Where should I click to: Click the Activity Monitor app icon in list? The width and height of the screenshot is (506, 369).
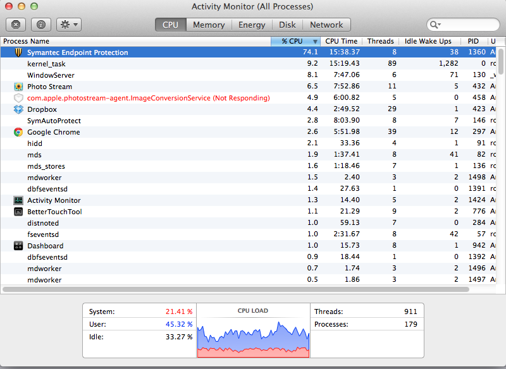pyautogui.click(x=18, y=200)
